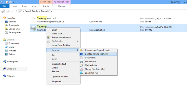Image resolution: width=187 pixels, height=104 pixels.
Task: Expand the arrow after Search Results in System32
Action: click(51, 11)
